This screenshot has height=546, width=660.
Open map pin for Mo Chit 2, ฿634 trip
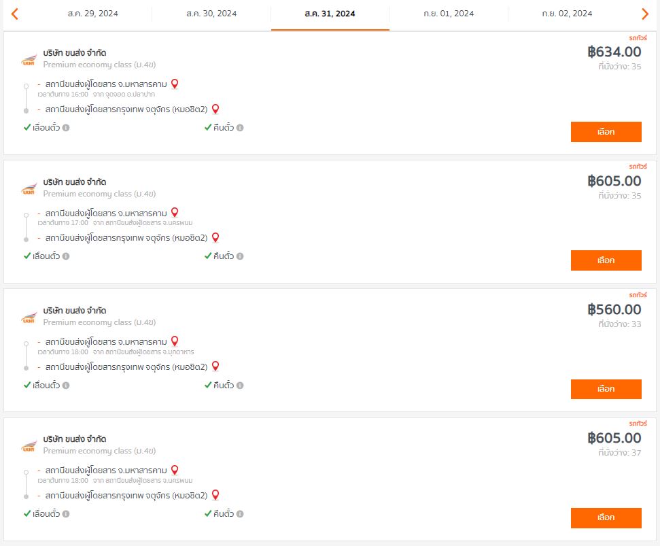(x=215, y=109)
